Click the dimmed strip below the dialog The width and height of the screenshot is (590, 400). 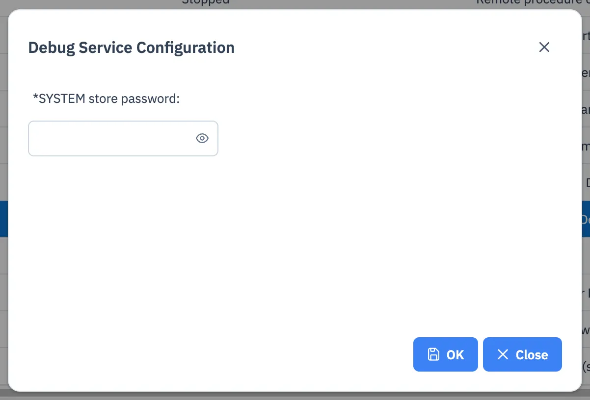(295, 395)
